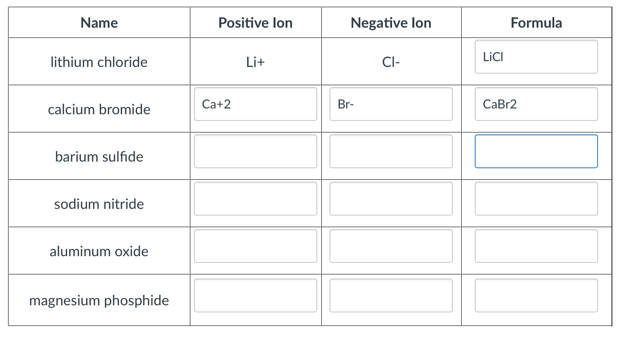Click the Positive Ion field for magnesium phosphide

coord(255,295)
